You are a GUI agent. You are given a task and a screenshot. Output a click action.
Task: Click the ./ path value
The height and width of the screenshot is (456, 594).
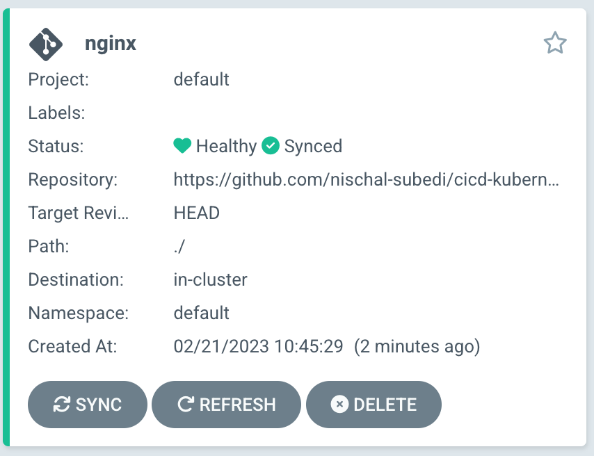point(179,246)
